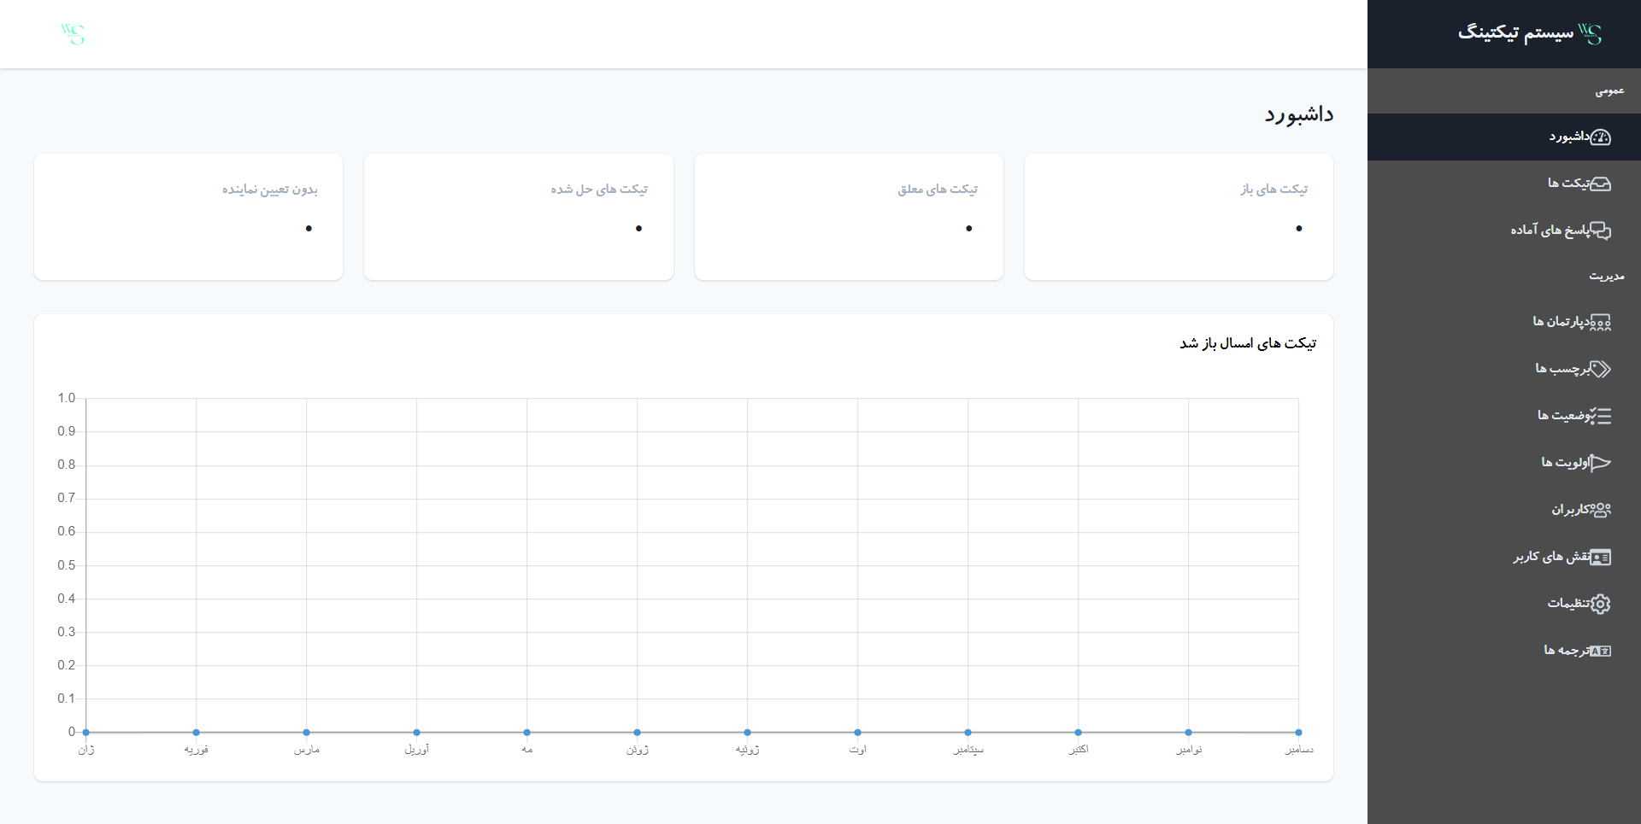Click the 1.0 y-axis label
The image size is (1641, 824).
tap(67, 398)
